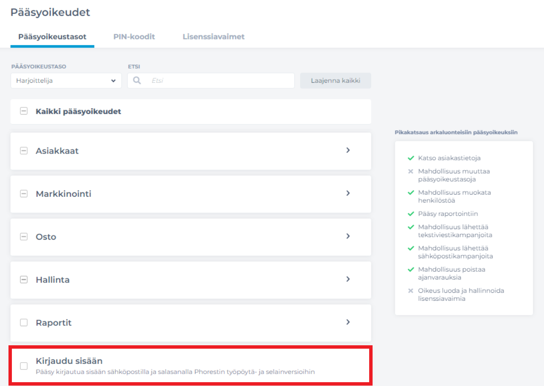Image resolution: width=544 pixels, height=386 pixels.
Task: Open the Pääsyoikeustaso dropdown showing Harjoittelija
Action: point(66,81)
